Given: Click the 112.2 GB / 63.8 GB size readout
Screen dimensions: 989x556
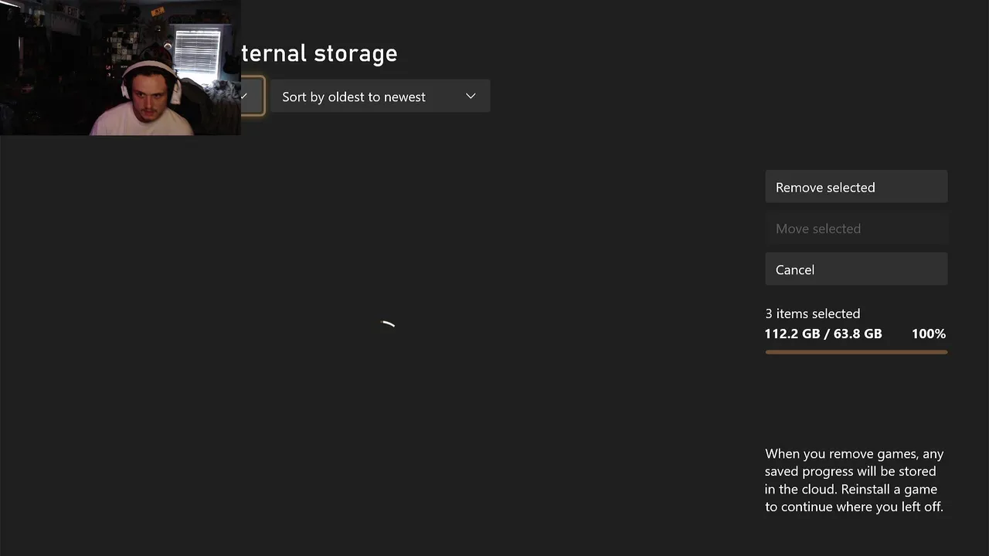Looking at the screenshot, I should [823, 334].
